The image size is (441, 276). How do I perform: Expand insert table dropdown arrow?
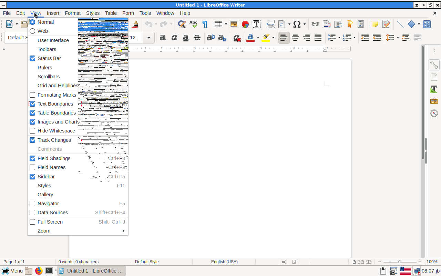226,24
